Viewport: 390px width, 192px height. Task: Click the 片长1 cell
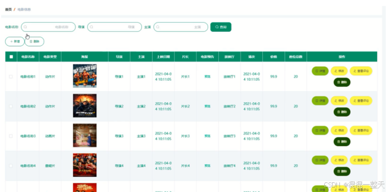tap(185, 77)
